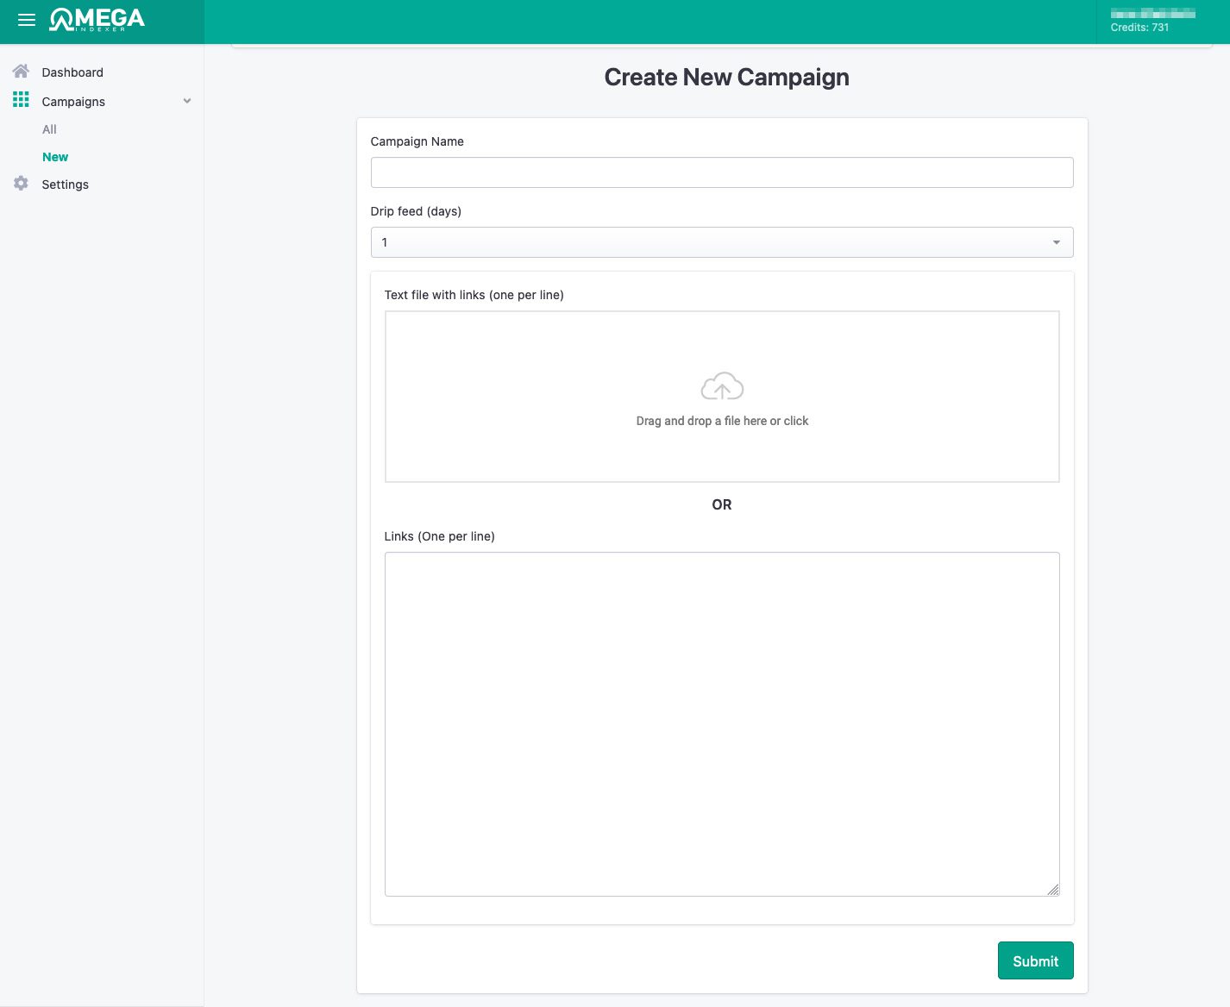
Task: Click inside the Links text area
Action: (x=721, y=724)
